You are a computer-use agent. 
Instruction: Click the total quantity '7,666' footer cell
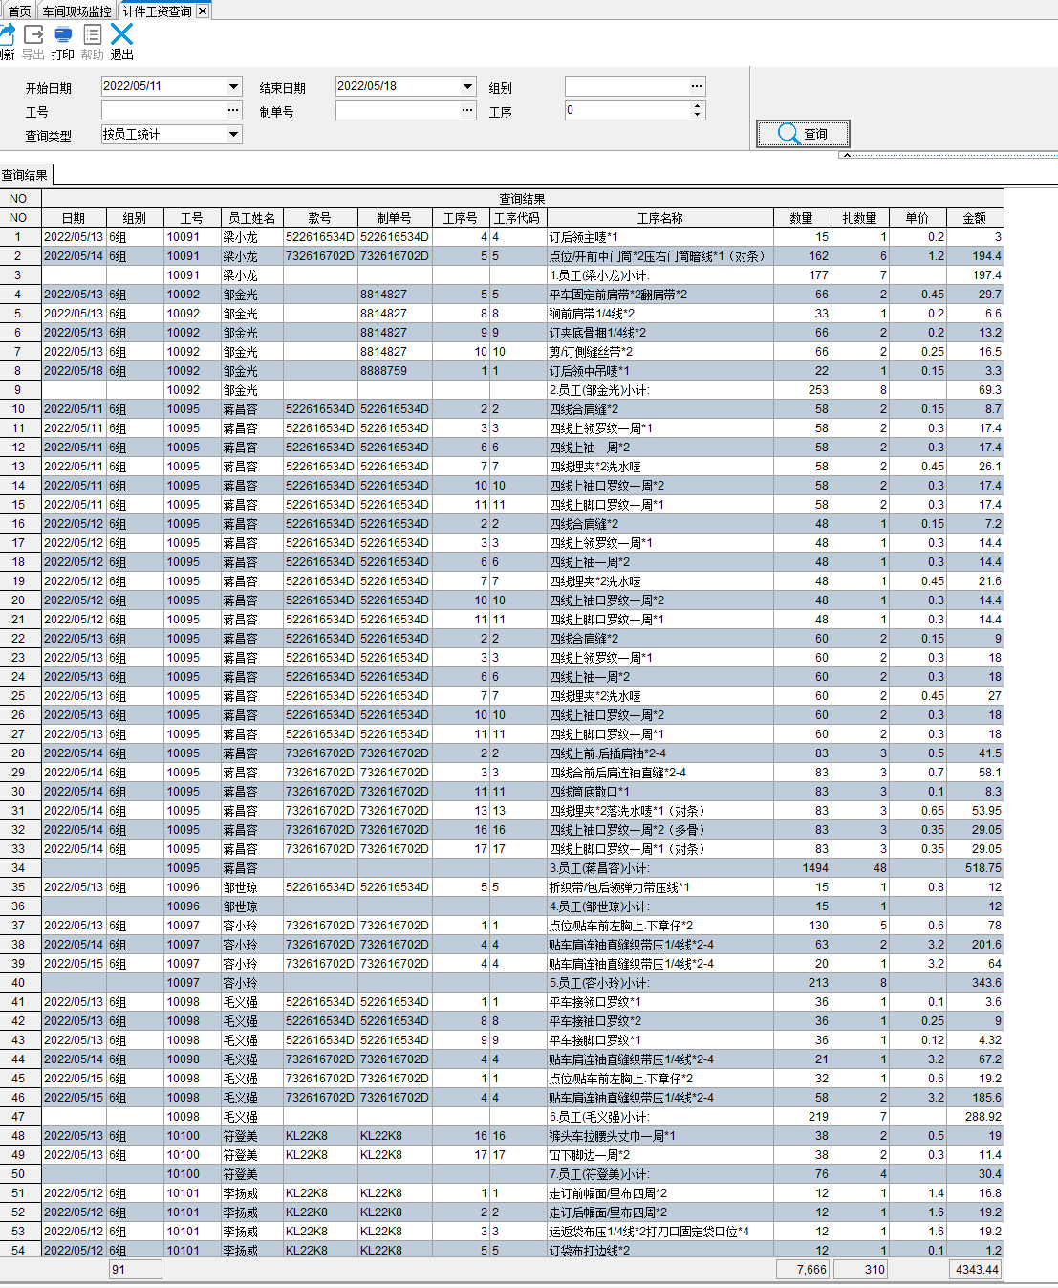tap(802, 1270)
